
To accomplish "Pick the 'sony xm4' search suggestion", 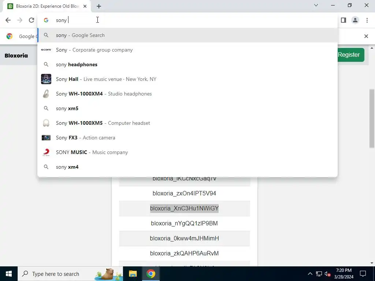I will tap(187, 167).
